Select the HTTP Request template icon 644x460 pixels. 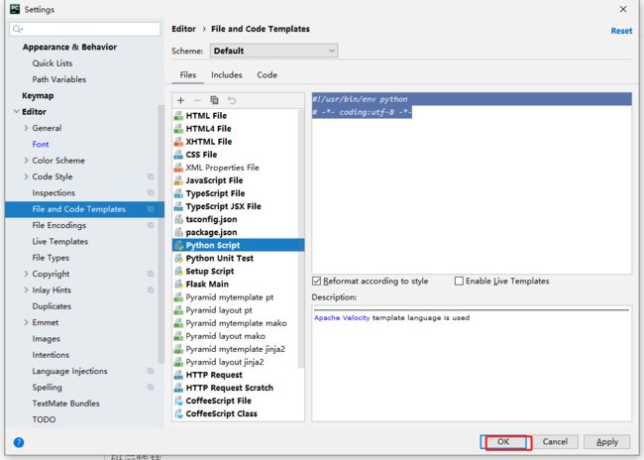[x=178, y=375]
